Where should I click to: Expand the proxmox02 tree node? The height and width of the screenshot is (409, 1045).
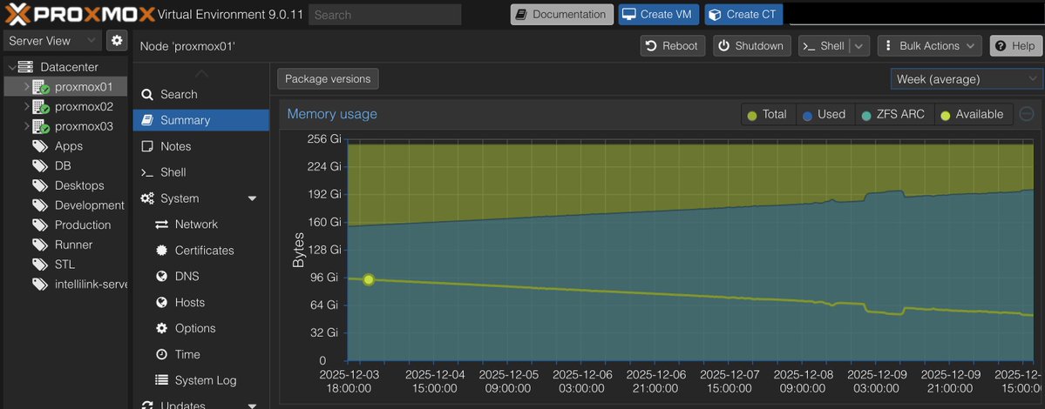(x=27, y=106)
